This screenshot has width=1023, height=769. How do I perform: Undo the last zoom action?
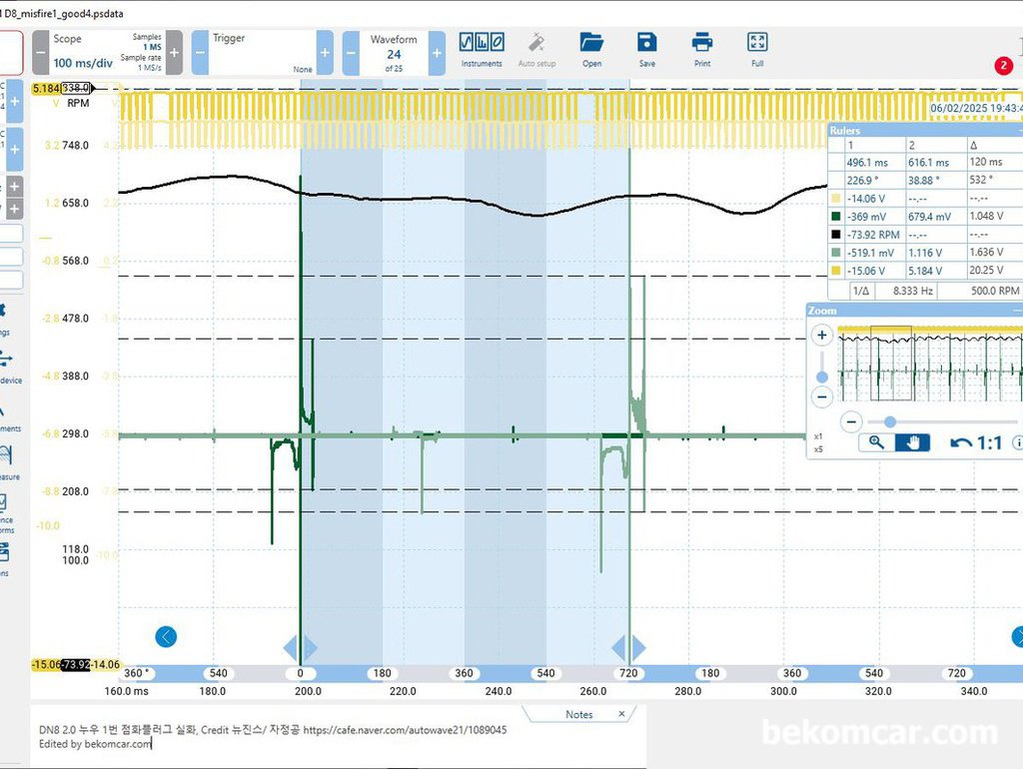[960, 443]
